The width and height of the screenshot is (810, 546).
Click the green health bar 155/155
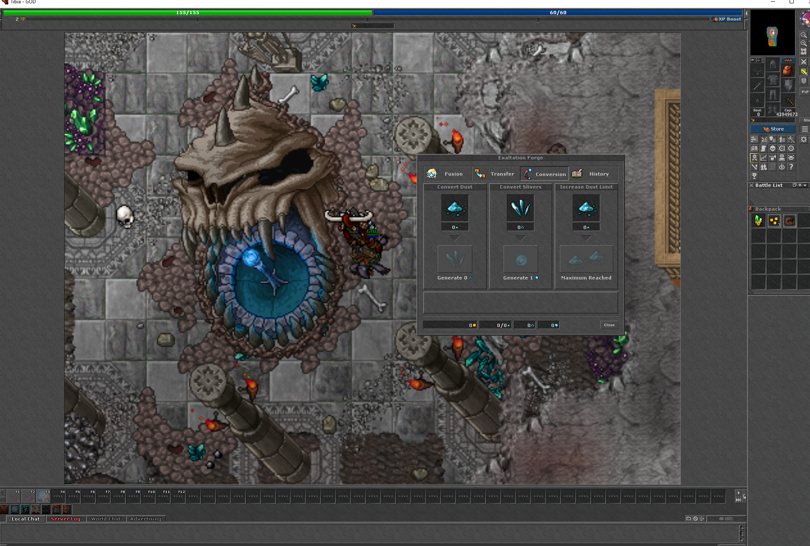click(x=188, y=13)
